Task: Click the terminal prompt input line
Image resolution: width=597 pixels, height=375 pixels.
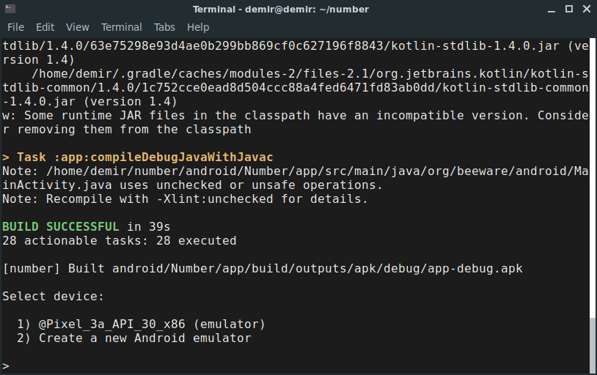Action: (x=295, y=366)
